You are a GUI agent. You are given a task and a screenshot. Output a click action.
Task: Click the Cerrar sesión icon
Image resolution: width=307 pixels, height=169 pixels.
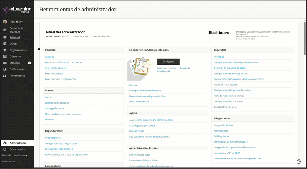pos(5,149)
